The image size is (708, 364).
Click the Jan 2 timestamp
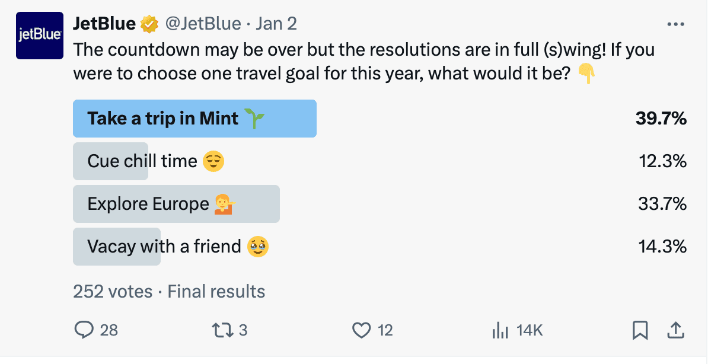pyautogui.click(x=276, y=23)
